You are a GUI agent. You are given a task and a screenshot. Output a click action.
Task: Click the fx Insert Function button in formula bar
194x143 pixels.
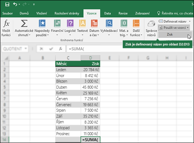tap(61, 49)
